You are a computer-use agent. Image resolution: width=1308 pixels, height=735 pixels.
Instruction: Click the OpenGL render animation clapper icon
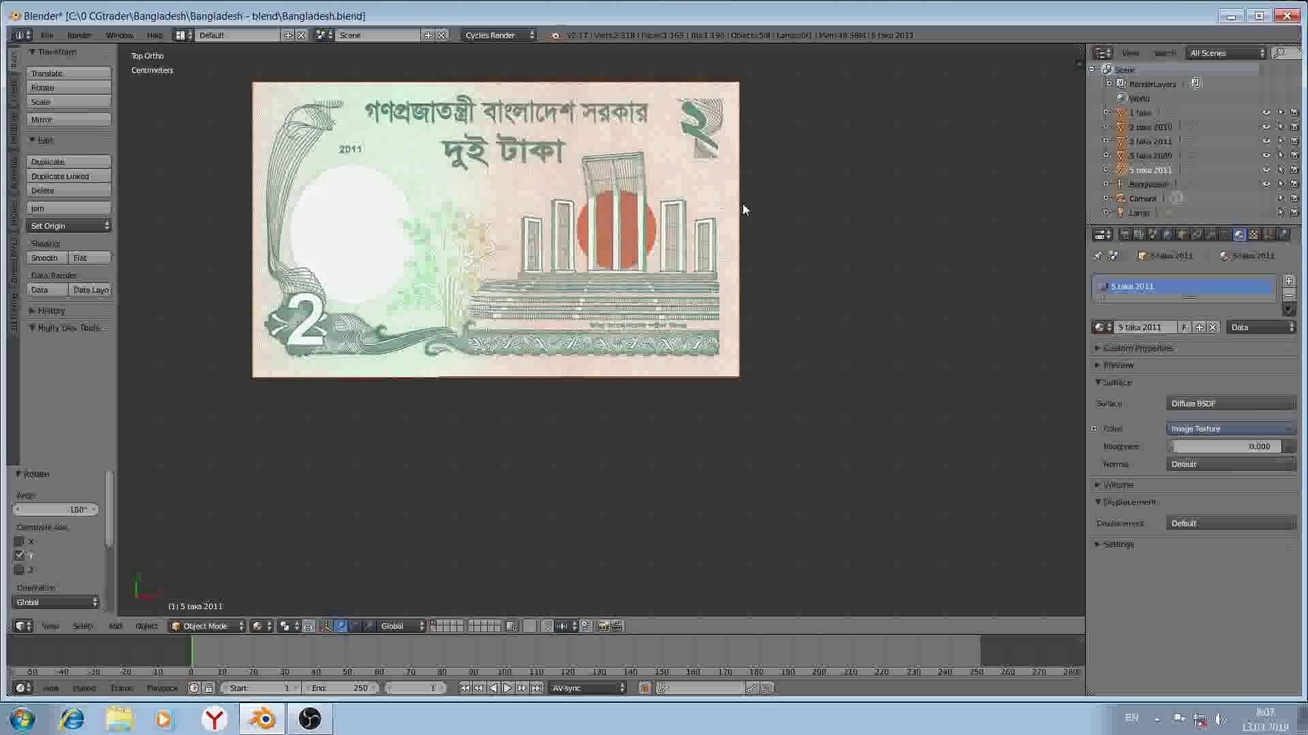pos(617,626)
